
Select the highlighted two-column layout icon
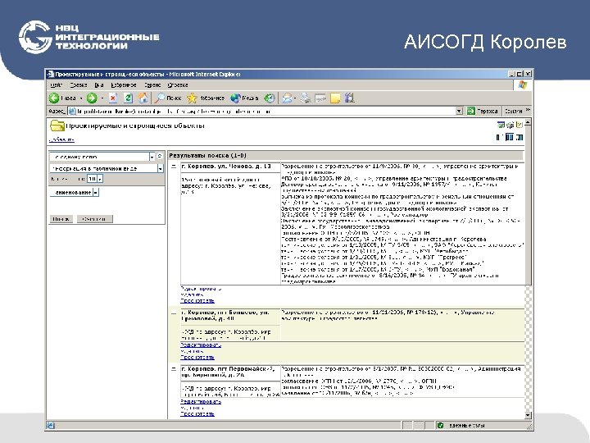pos(509,137)
